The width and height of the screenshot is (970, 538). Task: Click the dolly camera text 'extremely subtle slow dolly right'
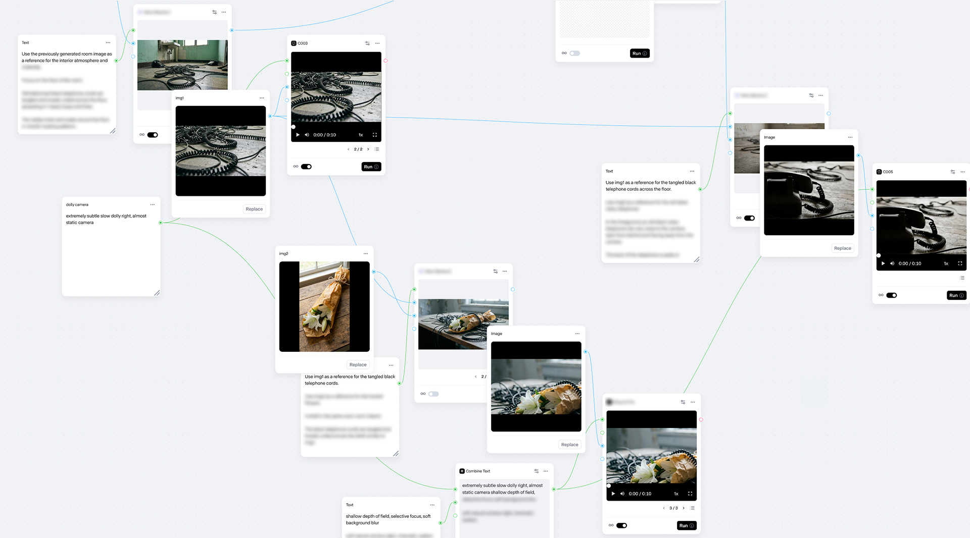[x=98, y=216]
